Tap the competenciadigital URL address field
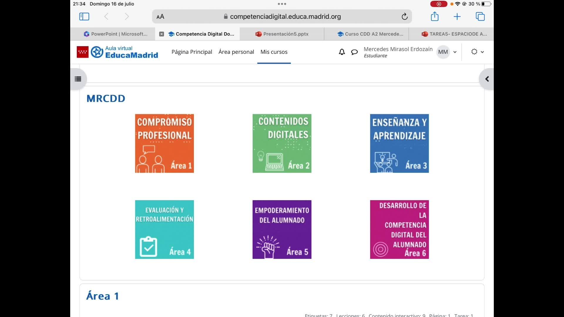564x317 pixels. (282, 16)
